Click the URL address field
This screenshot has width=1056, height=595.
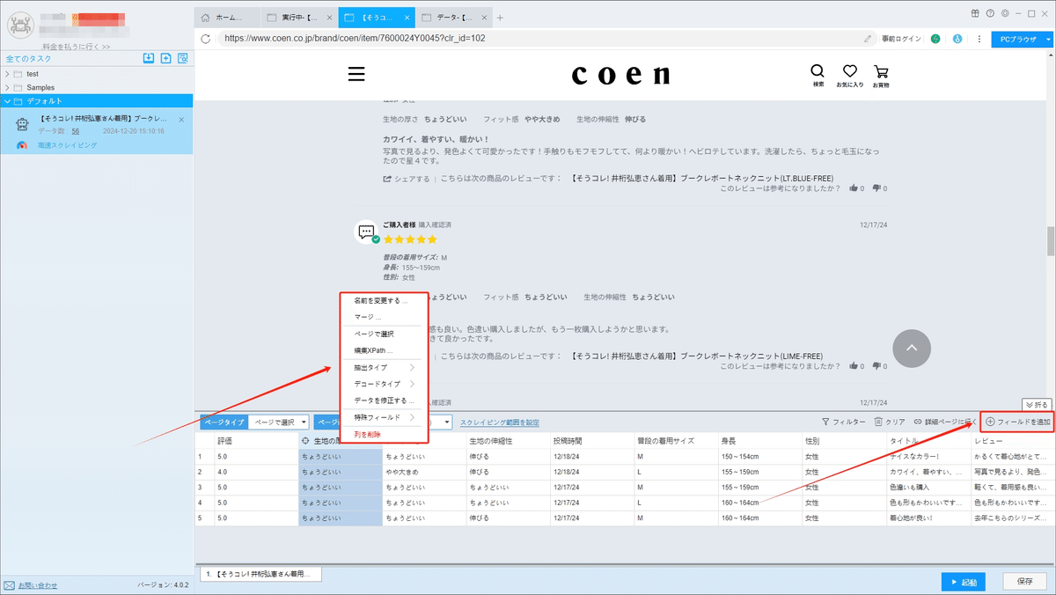point(537,39)
